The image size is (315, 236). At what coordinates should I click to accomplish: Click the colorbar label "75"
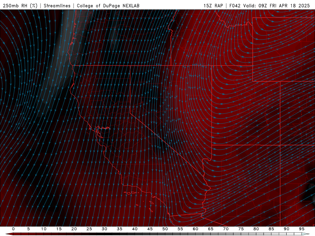click(241, 229)
